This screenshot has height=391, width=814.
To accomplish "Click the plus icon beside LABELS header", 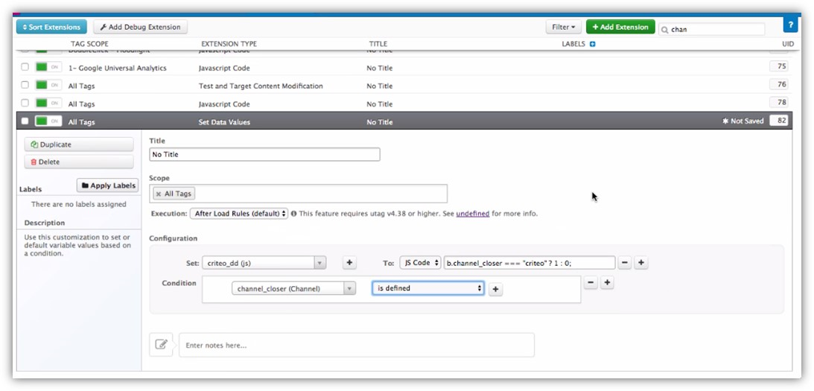I will click(592, 44).
